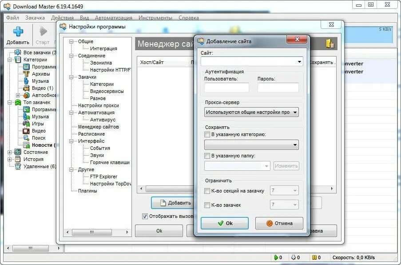The height and width of the screenshot is (265, 401).
Task: Click the yellow Менеджер сайтов header icon
Action: [330, 43]
